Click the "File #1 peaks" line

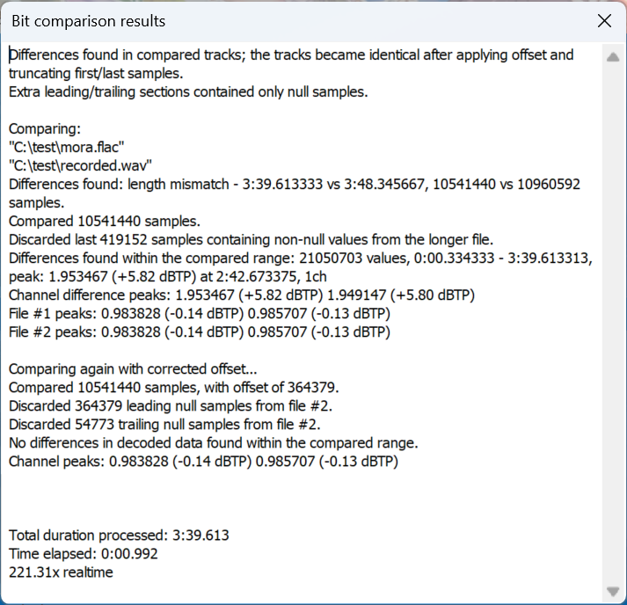click(199, 313)
